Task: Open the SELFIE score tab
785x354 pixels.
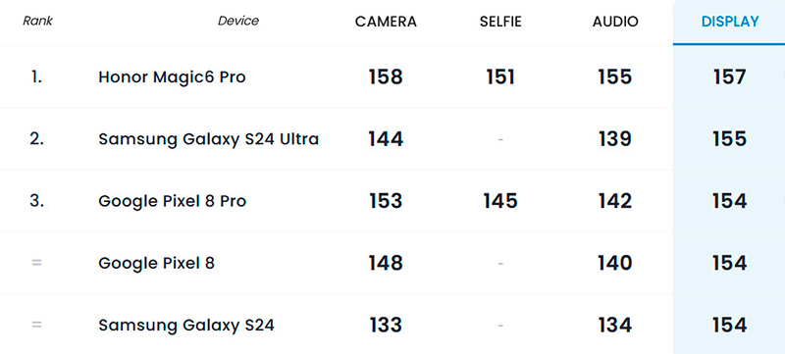Action: tap(500, 22)
